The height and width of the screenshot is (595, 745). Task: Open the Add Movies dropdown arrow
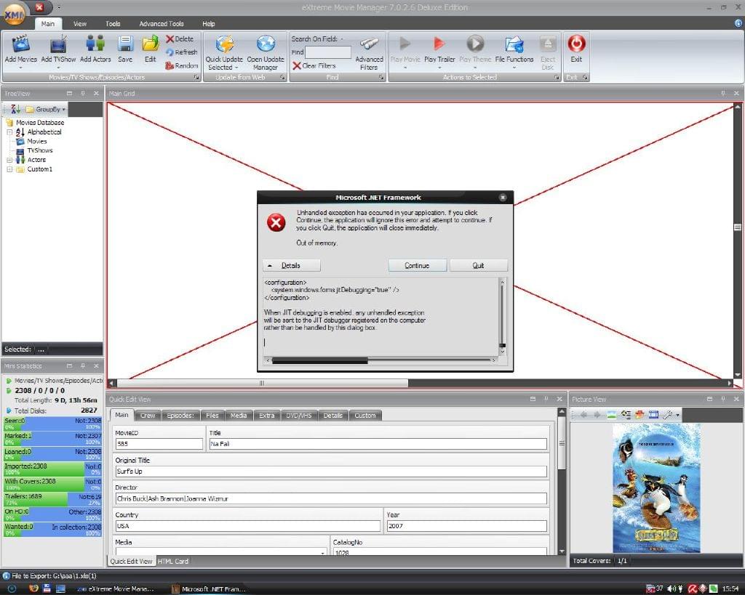[x=21, y=68]
